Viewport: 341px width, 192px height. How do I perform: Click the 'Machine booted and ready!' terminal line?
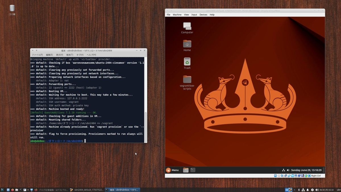57,109
